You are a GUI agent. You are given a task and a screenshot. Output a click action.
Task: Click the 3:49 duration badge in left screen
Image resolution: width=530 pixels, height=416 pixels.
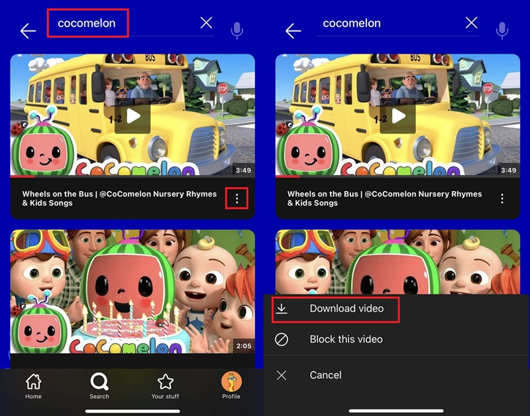point(243,170)
